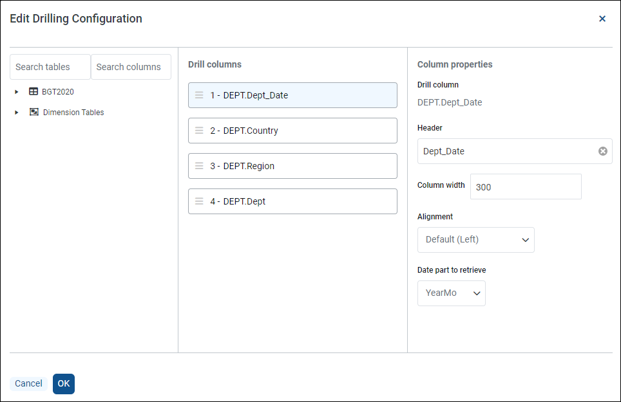This screenshot has height=402, width=621.
Task: Close the Edit Drilling Configuration dialog
Action: click(602, 19)
